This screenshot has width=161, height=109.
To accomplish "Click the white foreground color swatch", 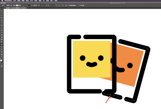I will coord(1,61).
